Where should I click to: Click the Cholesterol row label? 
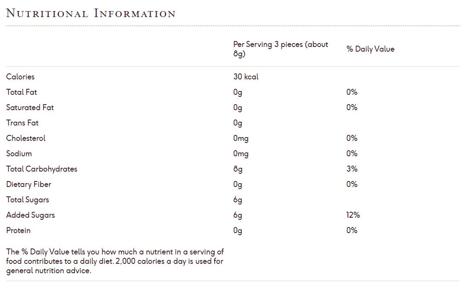click(x=26, y=138)
